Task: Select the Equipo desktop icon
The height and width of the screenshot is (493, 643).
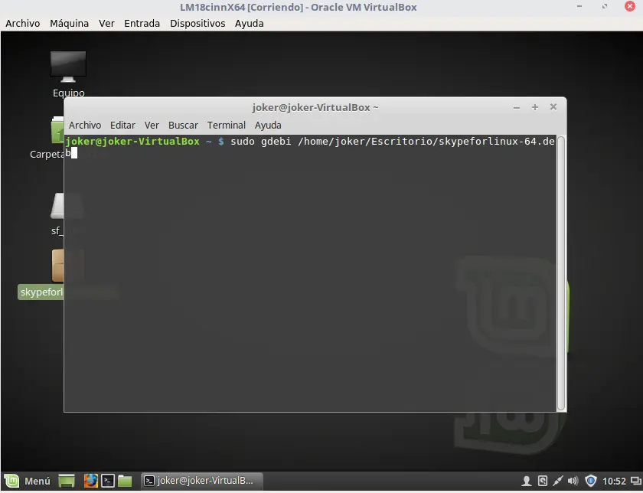Action: pyautogui.click(x=68, y=74)
